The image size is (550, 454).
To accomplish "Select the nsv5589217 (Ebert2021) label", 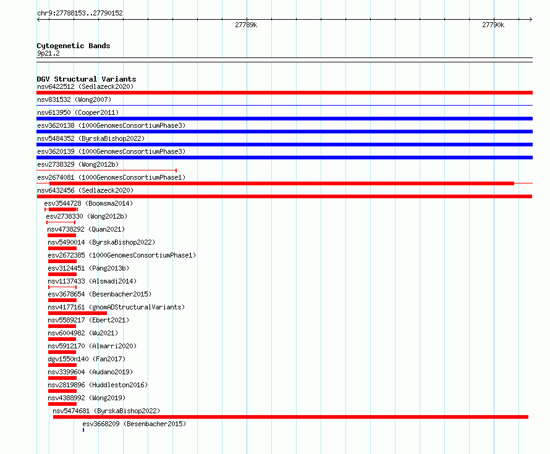I will [88, 320].
